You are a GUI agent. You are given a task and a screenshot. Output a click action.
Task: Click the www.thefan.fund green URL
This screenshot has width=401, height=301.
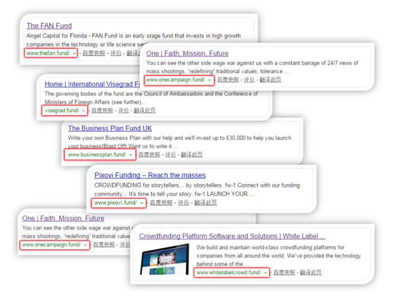[48, 53]
